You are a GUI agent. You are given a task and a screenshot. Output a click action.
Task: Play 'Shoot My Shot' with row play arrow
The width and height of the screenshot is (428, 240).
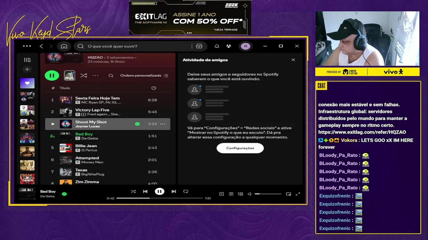[x=52, y=124]
